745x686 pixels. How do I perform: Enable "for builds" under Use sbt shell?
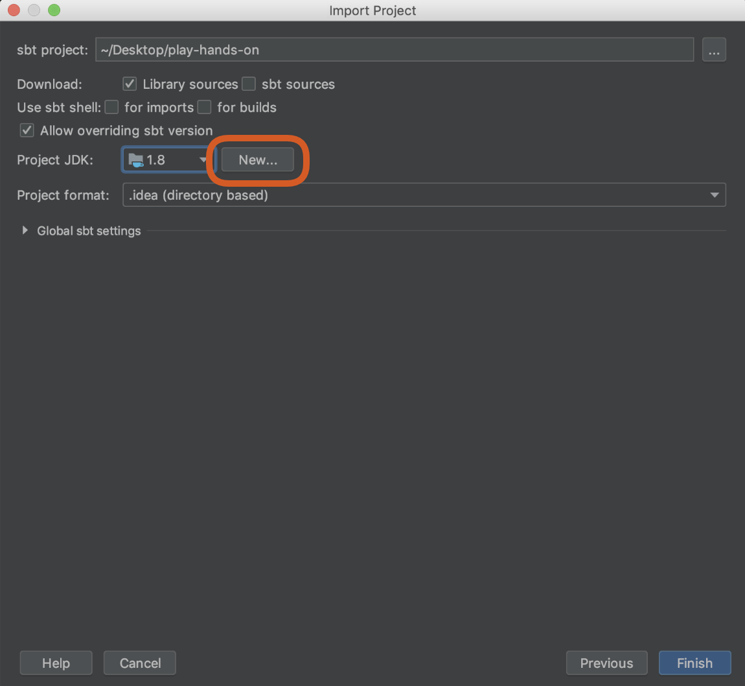click(204, 107)
